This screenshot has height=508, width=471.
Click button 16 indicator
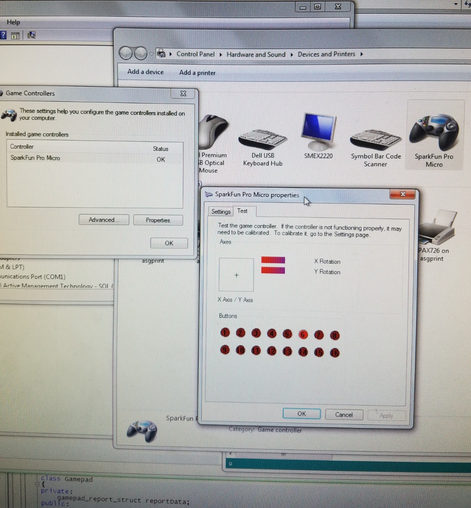(x=335, y=353)
